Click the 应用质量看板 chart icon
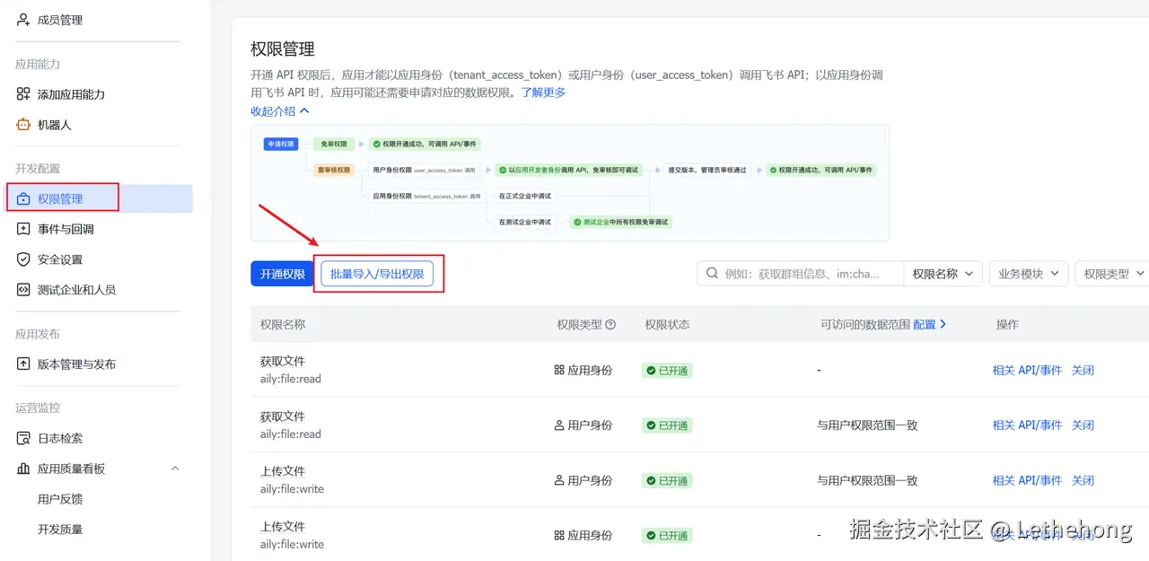This screenshot has width=1149, height=561. click(23, 469)
